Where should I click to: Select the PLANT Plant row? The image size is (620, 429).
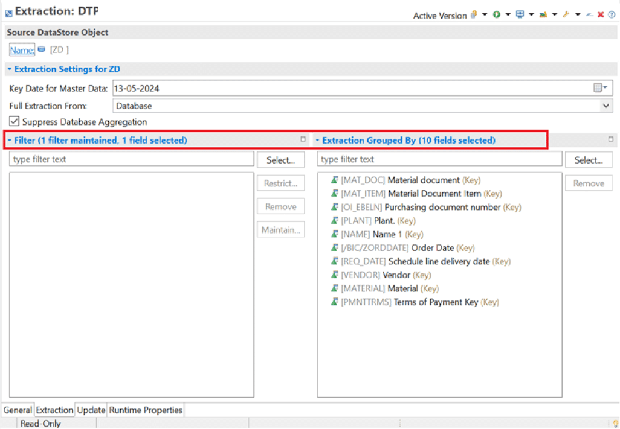pyautogui.click(x=373, y=220)
